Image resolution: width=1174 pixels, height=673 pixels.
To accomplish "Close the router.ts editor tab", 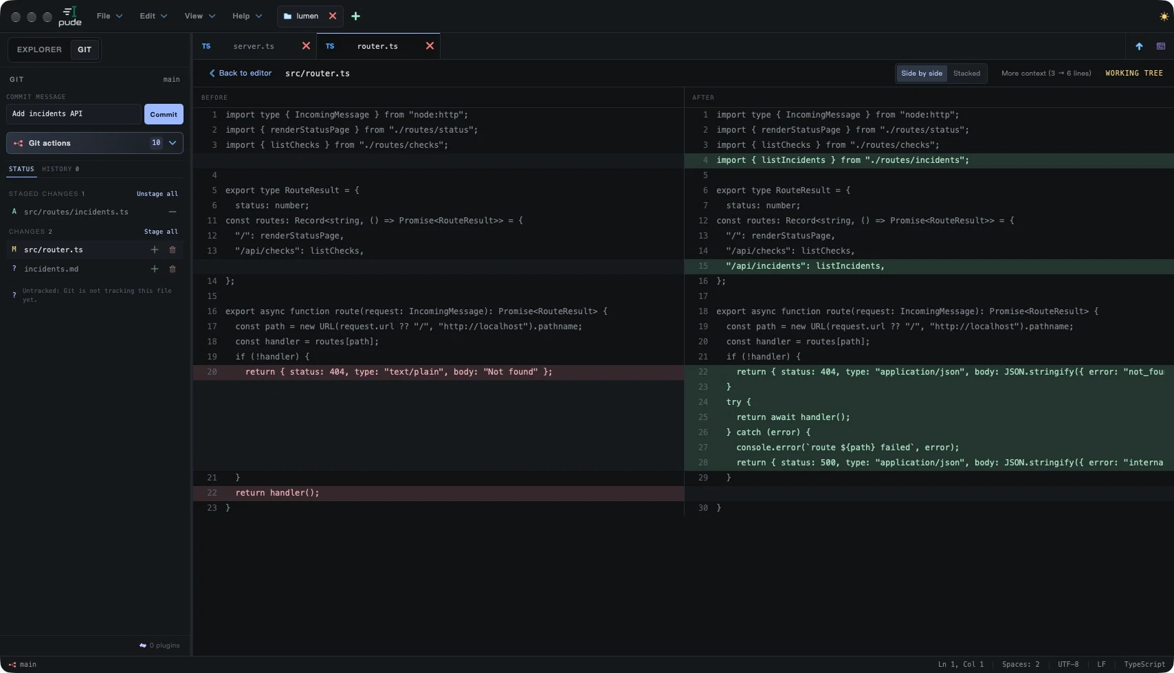I will [x=430, y=46].
